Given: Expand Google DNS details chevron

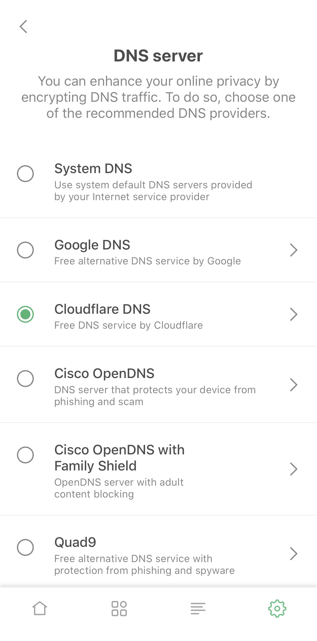Looking at the screenshot, I should (294, 250).
